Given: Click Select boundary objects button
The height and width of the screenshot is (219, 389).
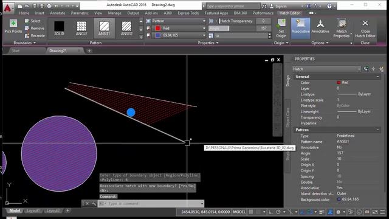Looking at the screenshot, I should click(33, 21).
